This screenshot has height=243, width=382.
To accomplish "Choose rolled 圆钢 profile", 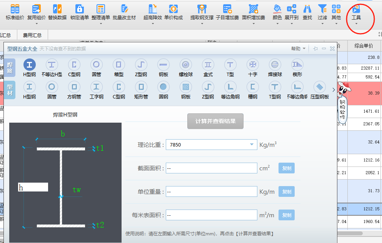I will point(163,90).
